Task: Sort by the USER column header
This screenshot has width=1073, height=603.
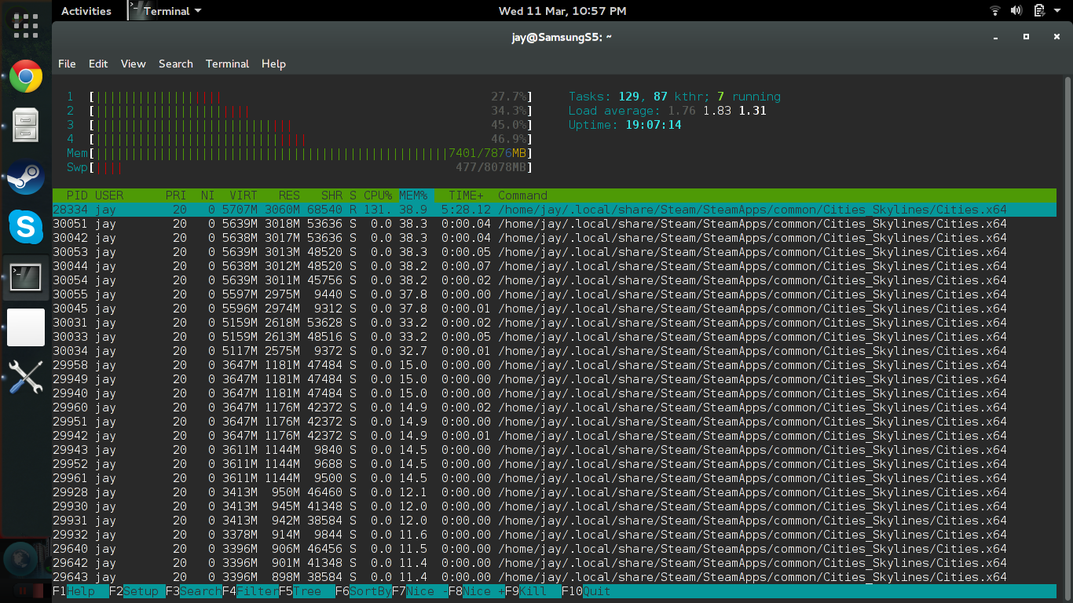Action: (109, 196)
